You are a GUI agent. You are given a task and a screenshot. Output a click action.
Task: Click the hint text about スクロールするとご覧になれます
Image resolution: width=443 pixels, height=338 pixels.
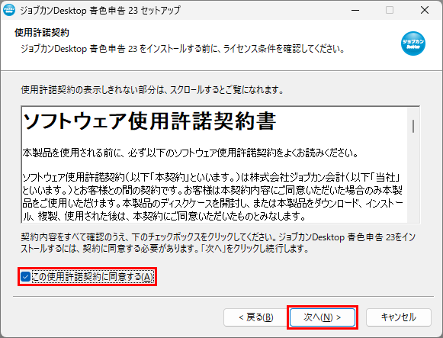point(152,90)
